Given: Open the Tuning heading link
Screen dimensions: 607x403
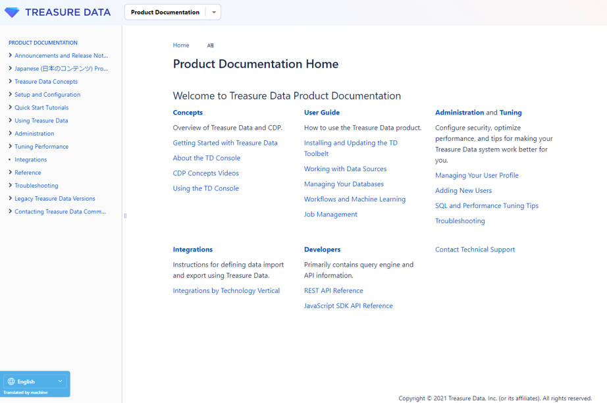Looking at the screenshot, I should (x=511, y=113).
